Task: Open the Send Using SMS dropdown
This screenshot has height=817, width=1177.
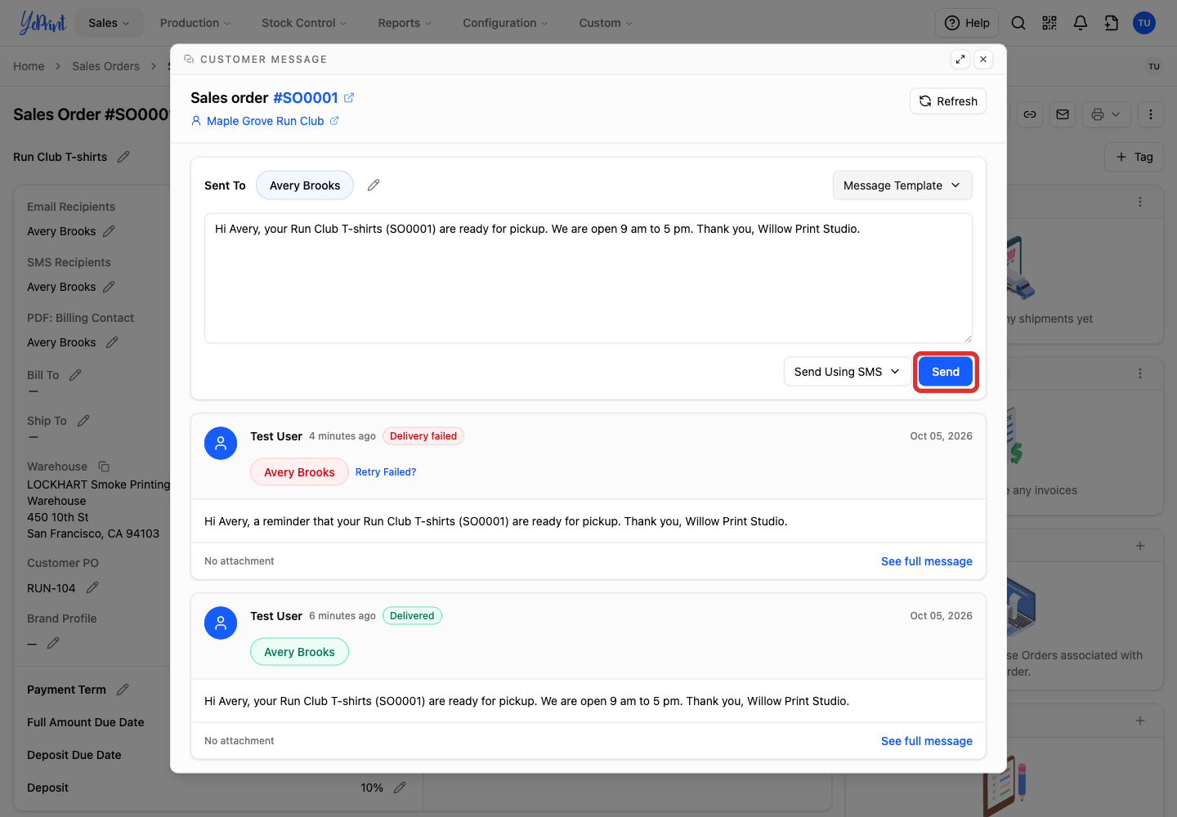Action: point(847,372)
